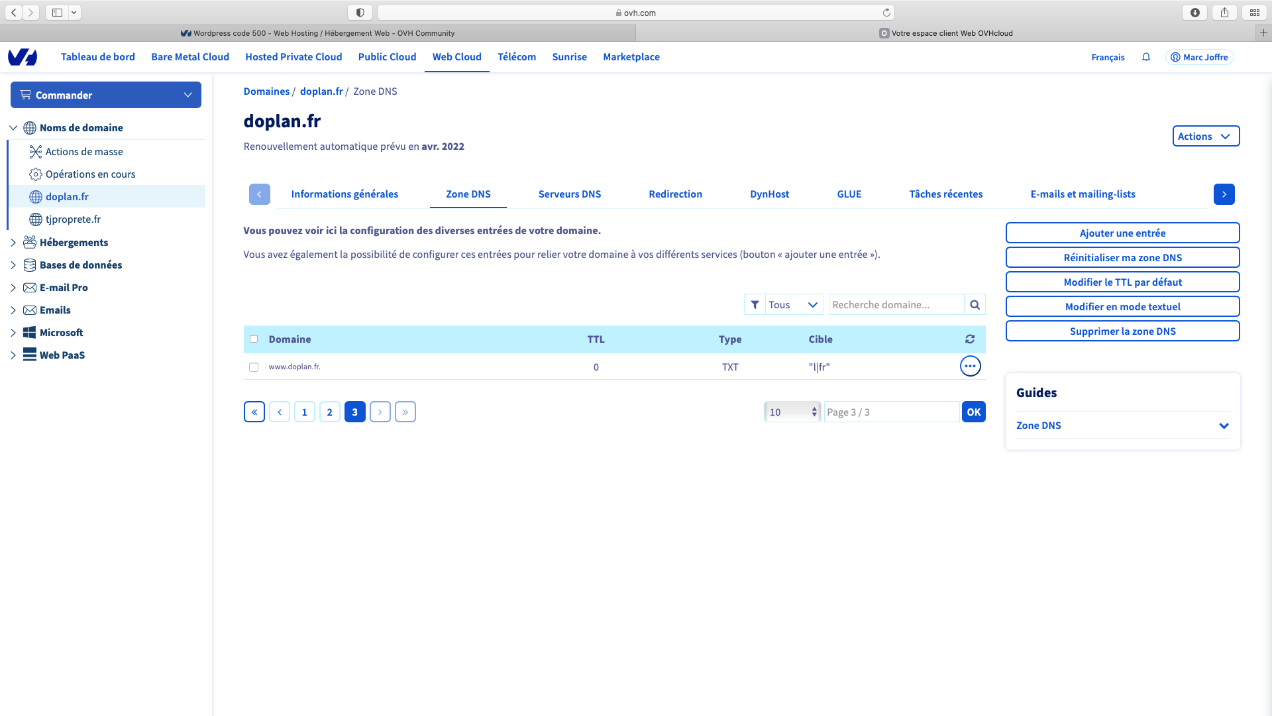This screenshot has height=716, width=1272.
Task: Click the filter funnel icon
Action: (x=755, y=304)
